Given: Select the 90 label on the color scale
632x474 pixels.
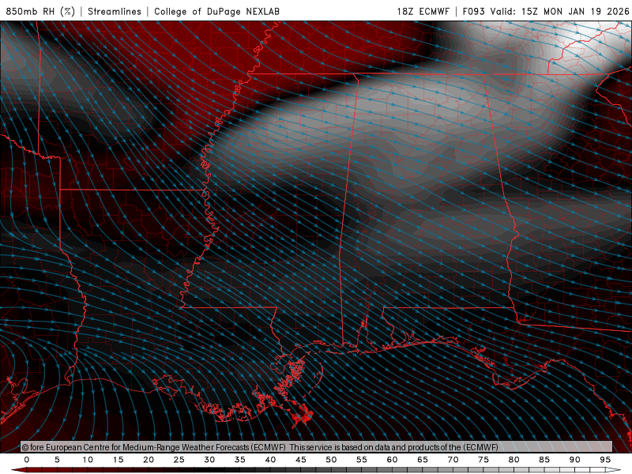Looking at the screenshot, I should (x=575, y=460).
